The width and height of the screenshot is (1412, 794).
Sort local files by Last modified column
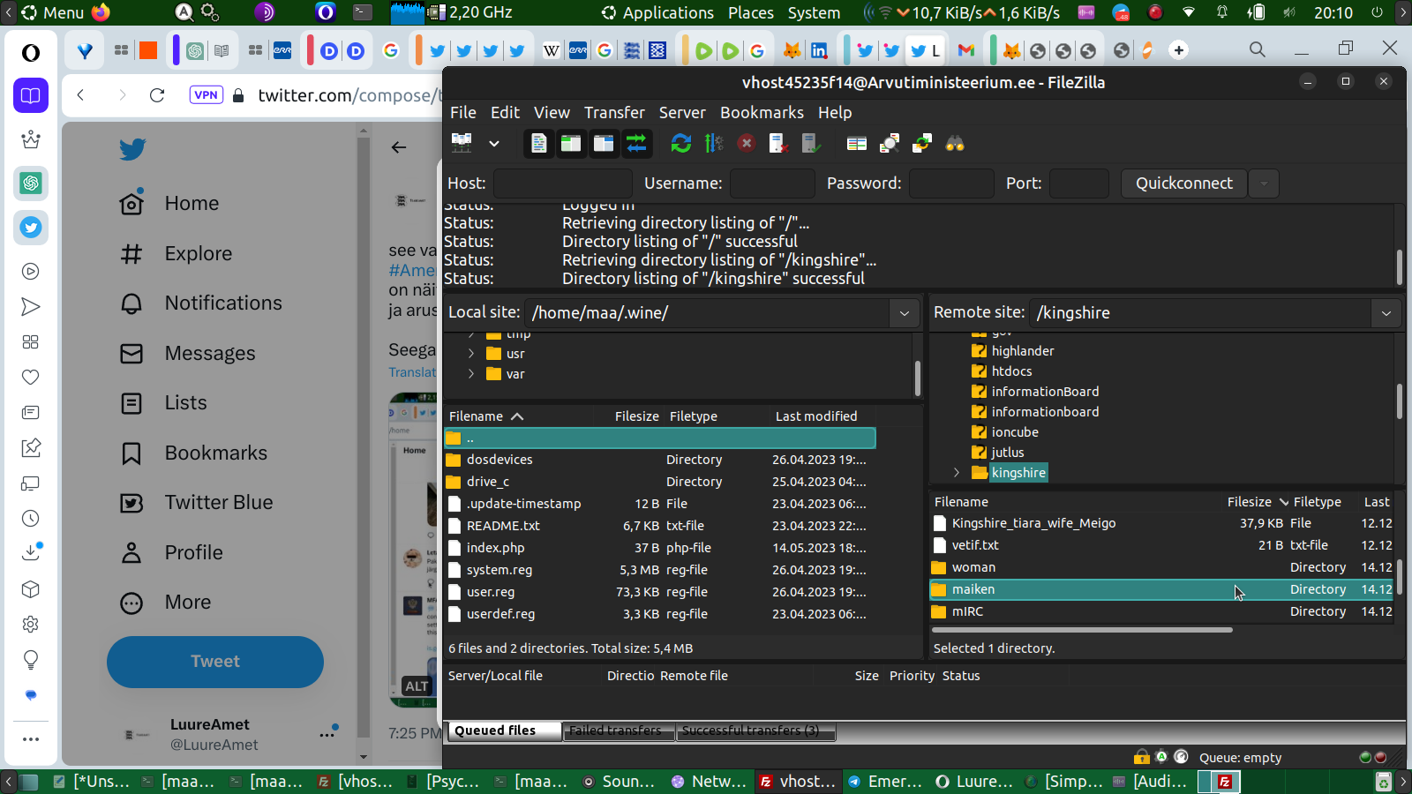815,416
